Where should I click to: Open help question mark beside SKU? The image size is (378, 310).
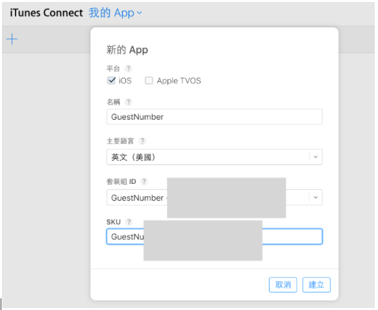pos(129,222)
